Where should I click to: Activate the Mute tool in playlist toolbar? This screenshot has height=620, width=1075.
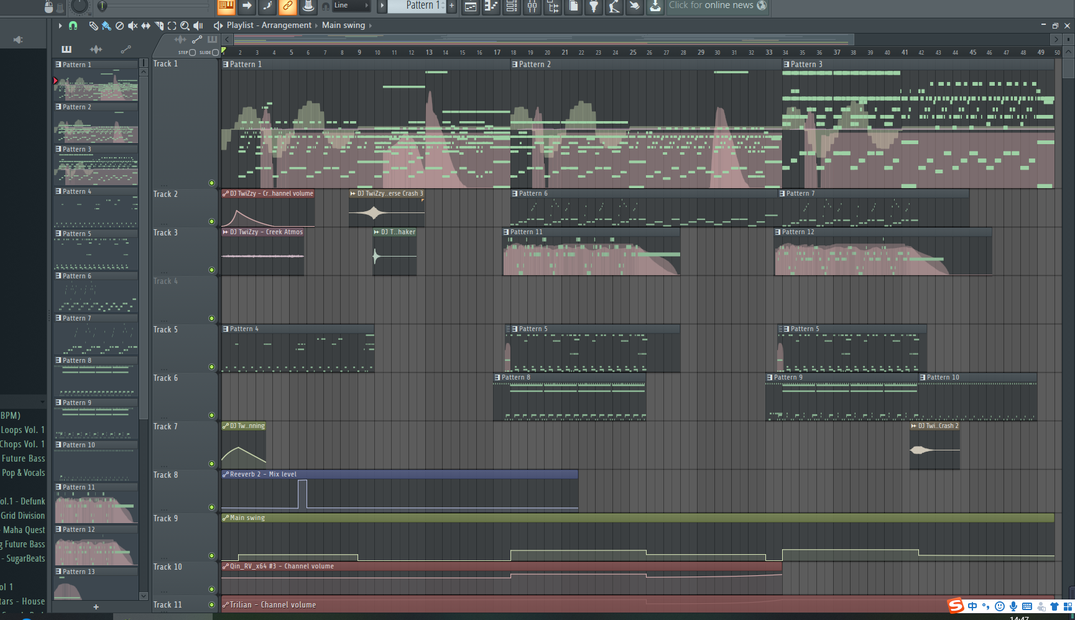(132, 25)
